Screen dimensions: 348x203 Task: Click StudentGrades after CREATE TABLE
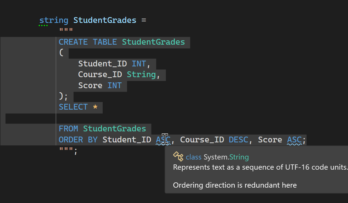coord(153,42)
